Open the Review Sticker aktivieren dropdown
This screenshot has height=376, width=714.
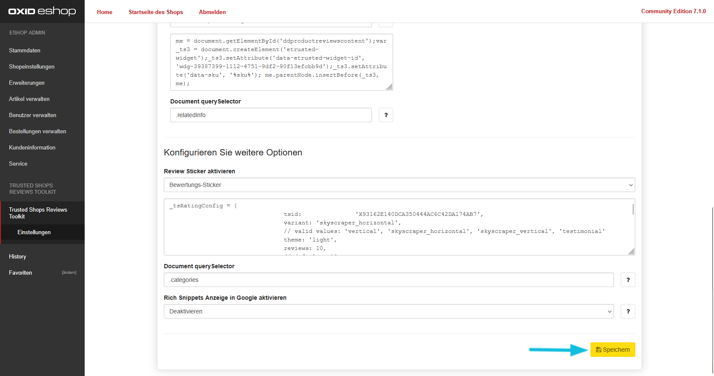(x=400, y=185)
